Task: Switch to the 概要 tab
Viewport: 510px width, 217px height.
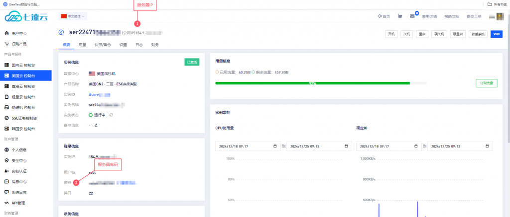Action: [x=66, y=45]
